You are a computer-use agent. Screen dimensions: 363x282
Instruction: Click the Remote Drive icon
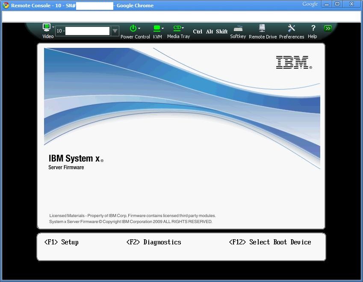[262, 28]
